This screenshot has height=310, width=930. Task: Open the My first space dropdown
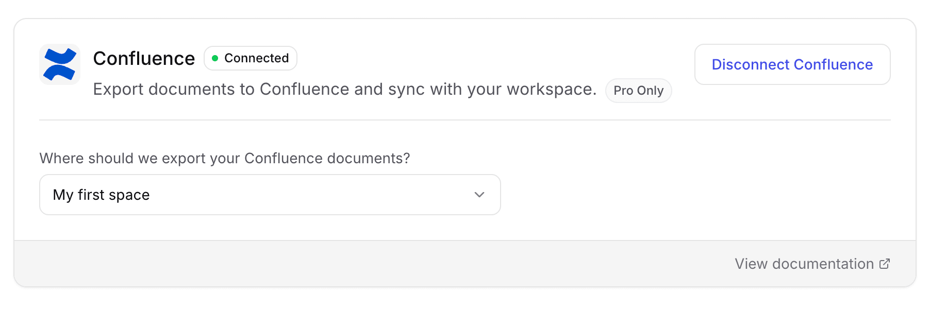pos(270,195)
